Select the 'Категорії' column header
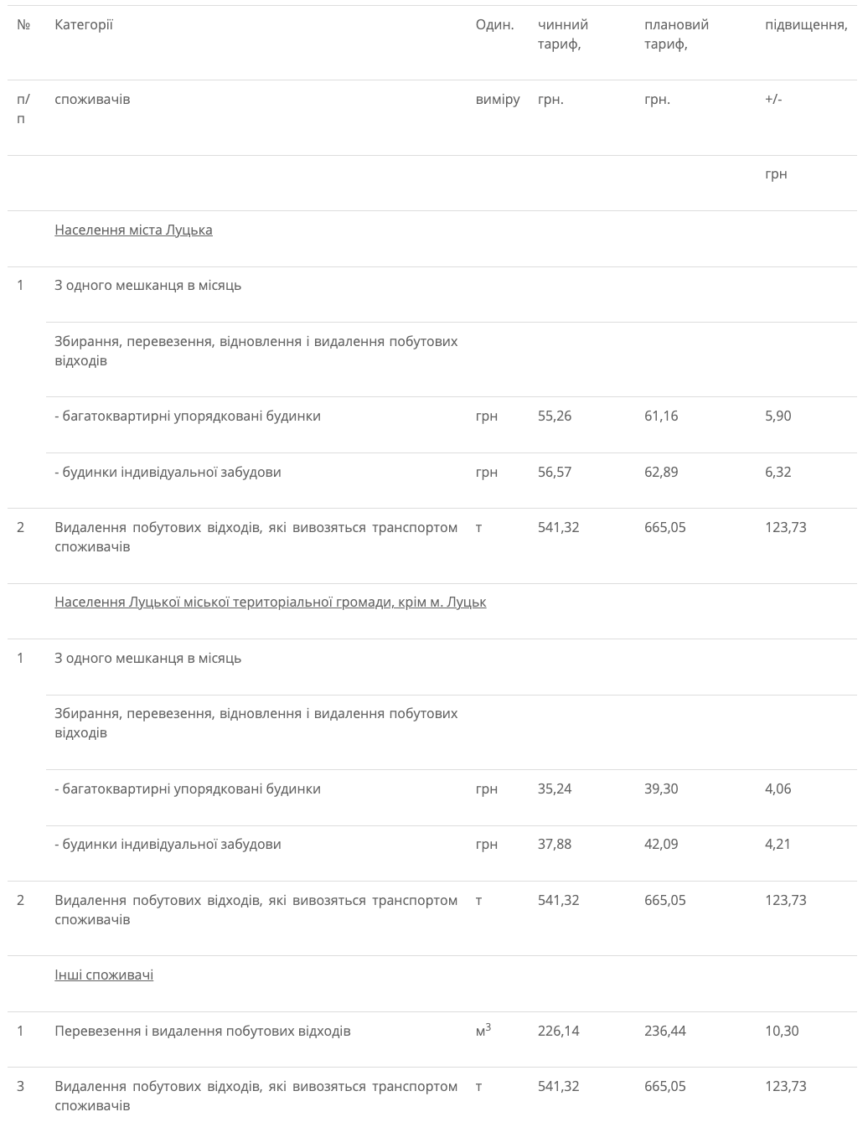 click(x=84, y=24)
